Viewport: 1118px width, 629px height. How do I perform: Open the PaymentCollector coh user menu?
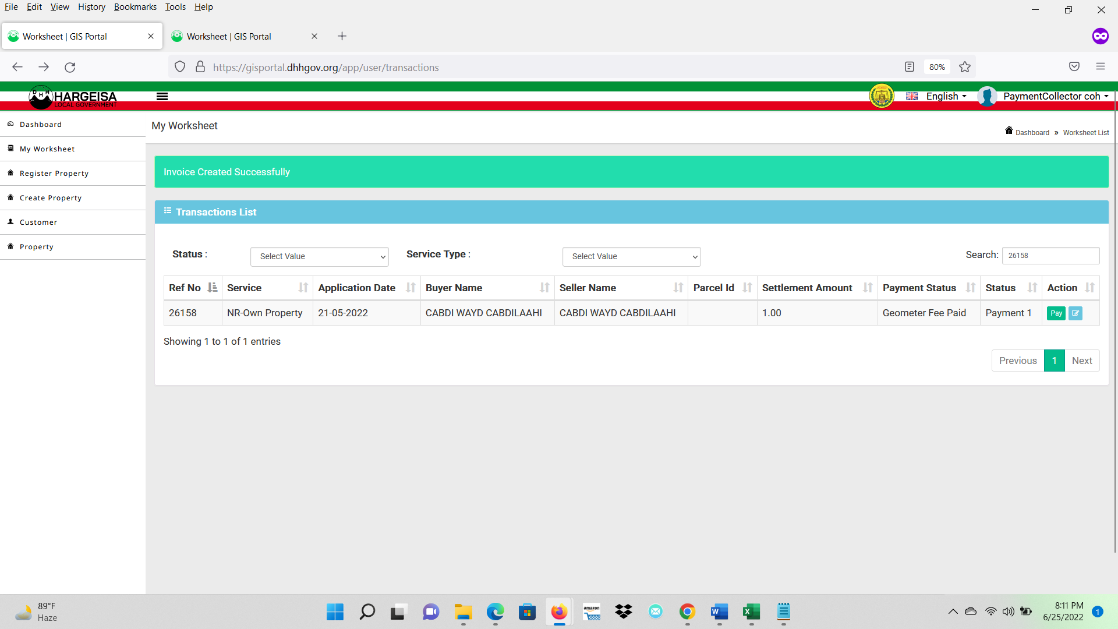coord(1055,97)
